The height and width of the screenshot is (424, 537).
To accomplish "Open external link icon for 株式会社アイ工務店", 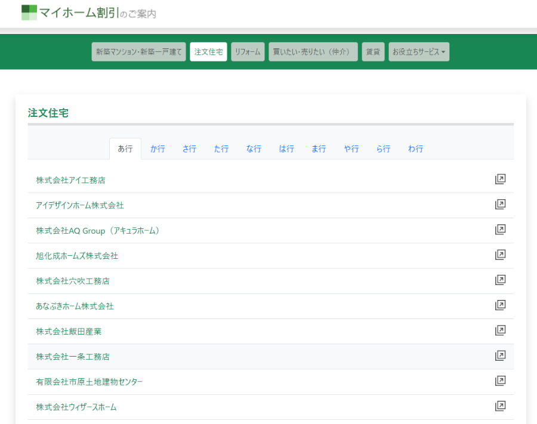I will pos(500,179).
